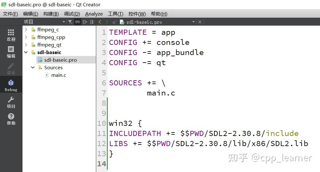Viewport: 320px width, 172px height.
Task: Click the TEMPLATE keyword on line 1
Action: click(128, 32)
